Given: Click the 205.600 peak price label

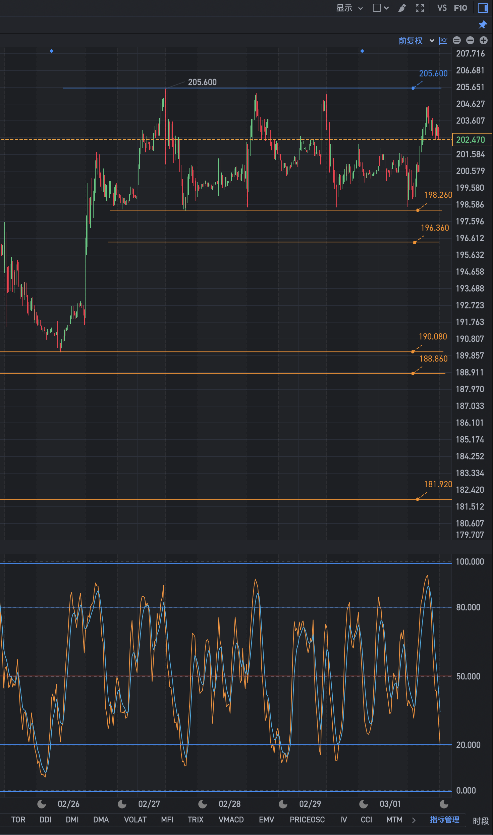Looking at the screenshot, I should [202, 82].
